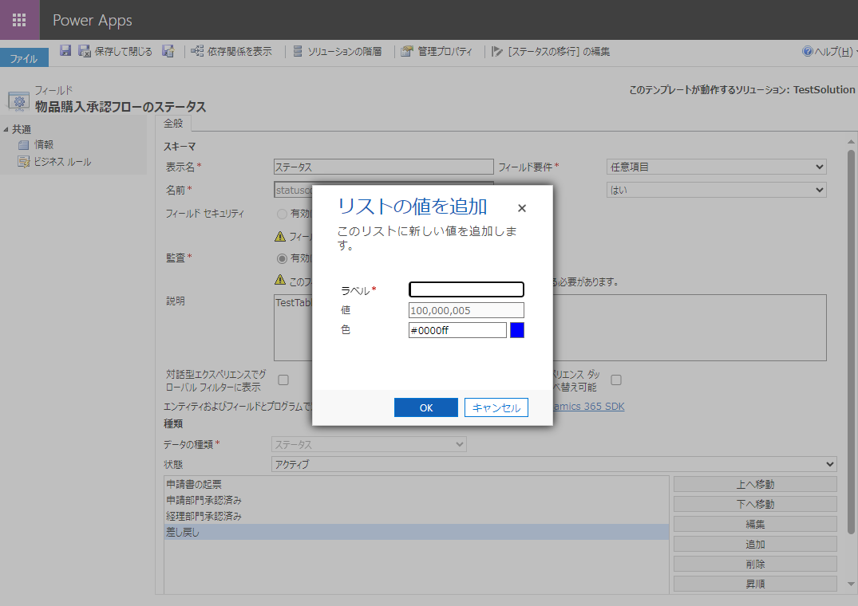Click the 説明 description text area

point(550,328)
